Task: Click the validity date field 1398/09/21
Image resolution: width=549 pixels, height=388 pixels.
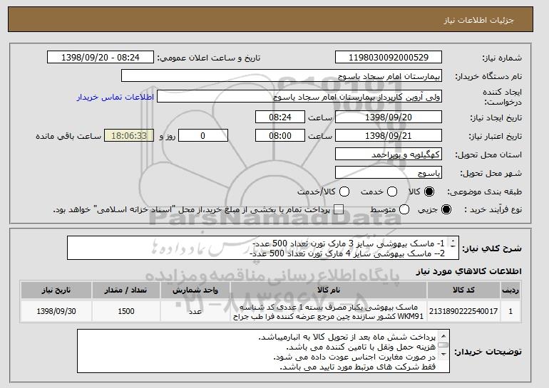Action: (389, 136)
